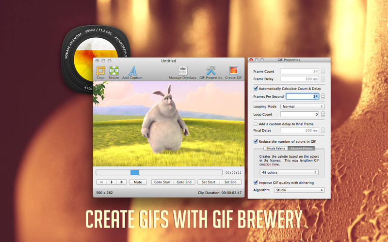The height and width of the screenshot is (242, 388).
Task: Click the 500 x 282 dimensions text
Action: pos(104,193)
